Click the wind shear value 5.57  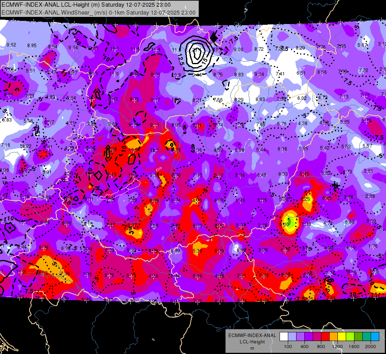367,146
